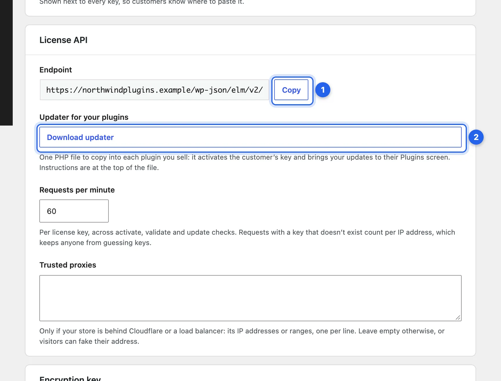Screen dimensions: 501x381
Task: Click the 'Encryption key' section heading
Action: [x=70, y=378]
